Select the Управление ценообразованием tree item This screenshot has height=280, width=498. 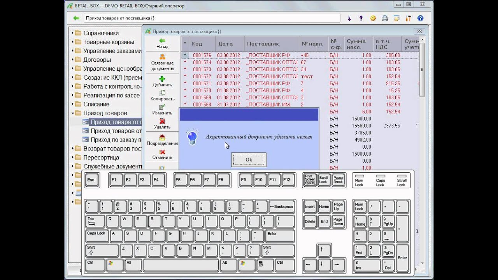point(112,69)
